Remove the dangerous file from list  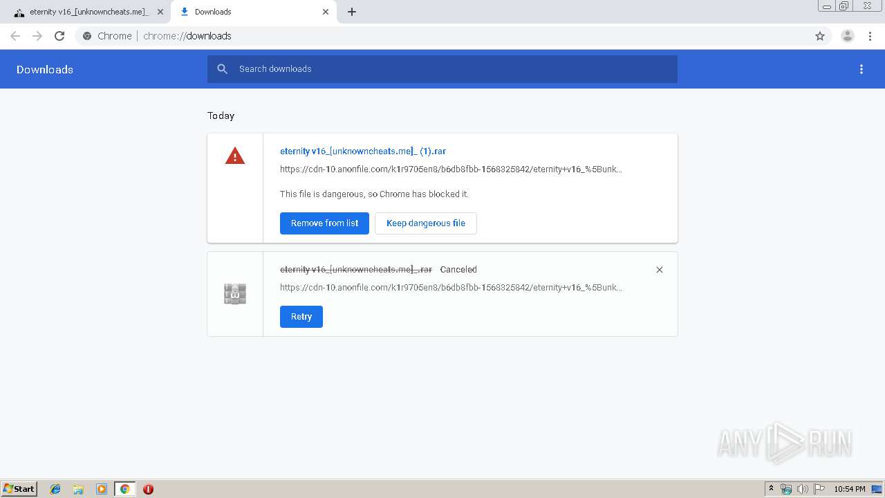324,223
